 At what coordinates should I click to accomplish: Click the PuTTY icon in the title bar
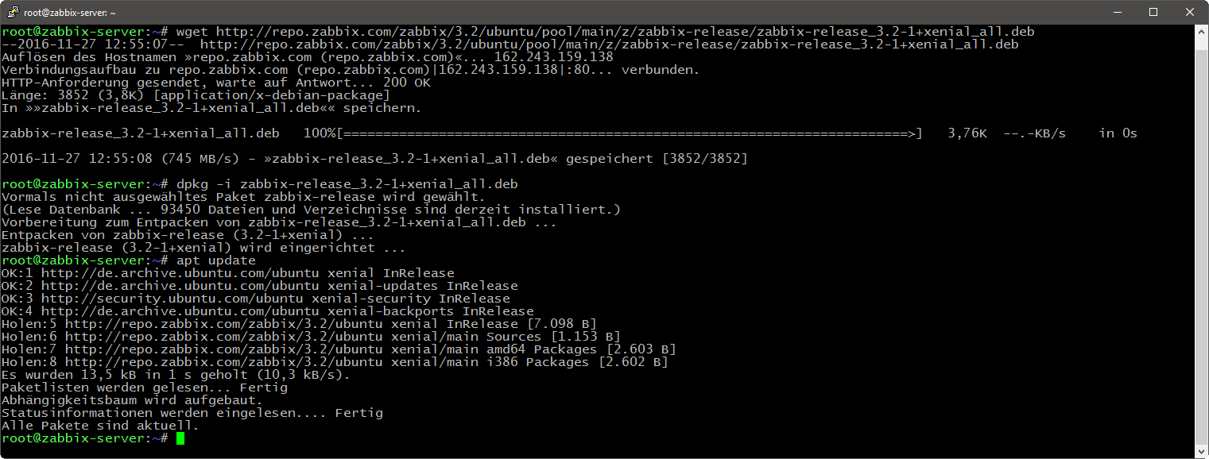pos(13,13)
